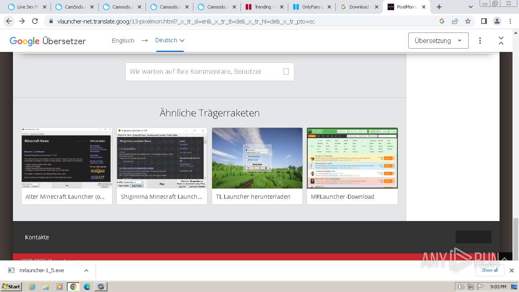Expand mrlauncher-1_5.exe download options
The image size is (519, 292).
click(86, 271)
